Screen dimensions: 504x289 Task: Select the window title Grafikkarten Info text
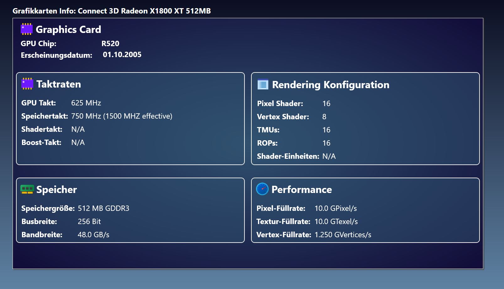point(112,11)
